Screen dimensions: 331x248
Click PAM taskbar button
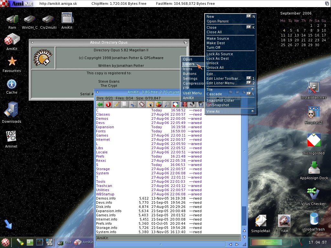[x=65, y=242]
